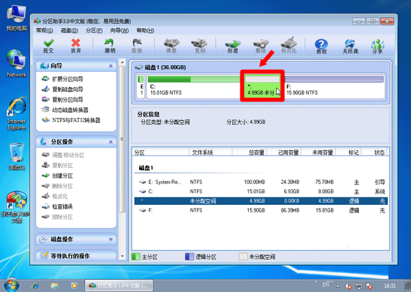Click the 关注我 (Follow me) toolbar icon
411x292 pixels.
[x=351, y=46]
